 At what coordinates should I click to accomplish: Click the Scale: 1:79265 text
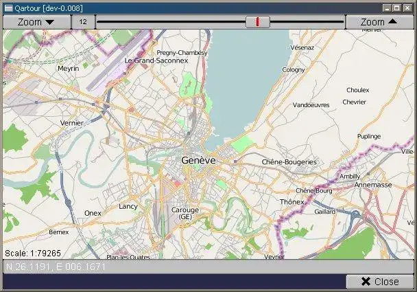[x=33, y=254]
